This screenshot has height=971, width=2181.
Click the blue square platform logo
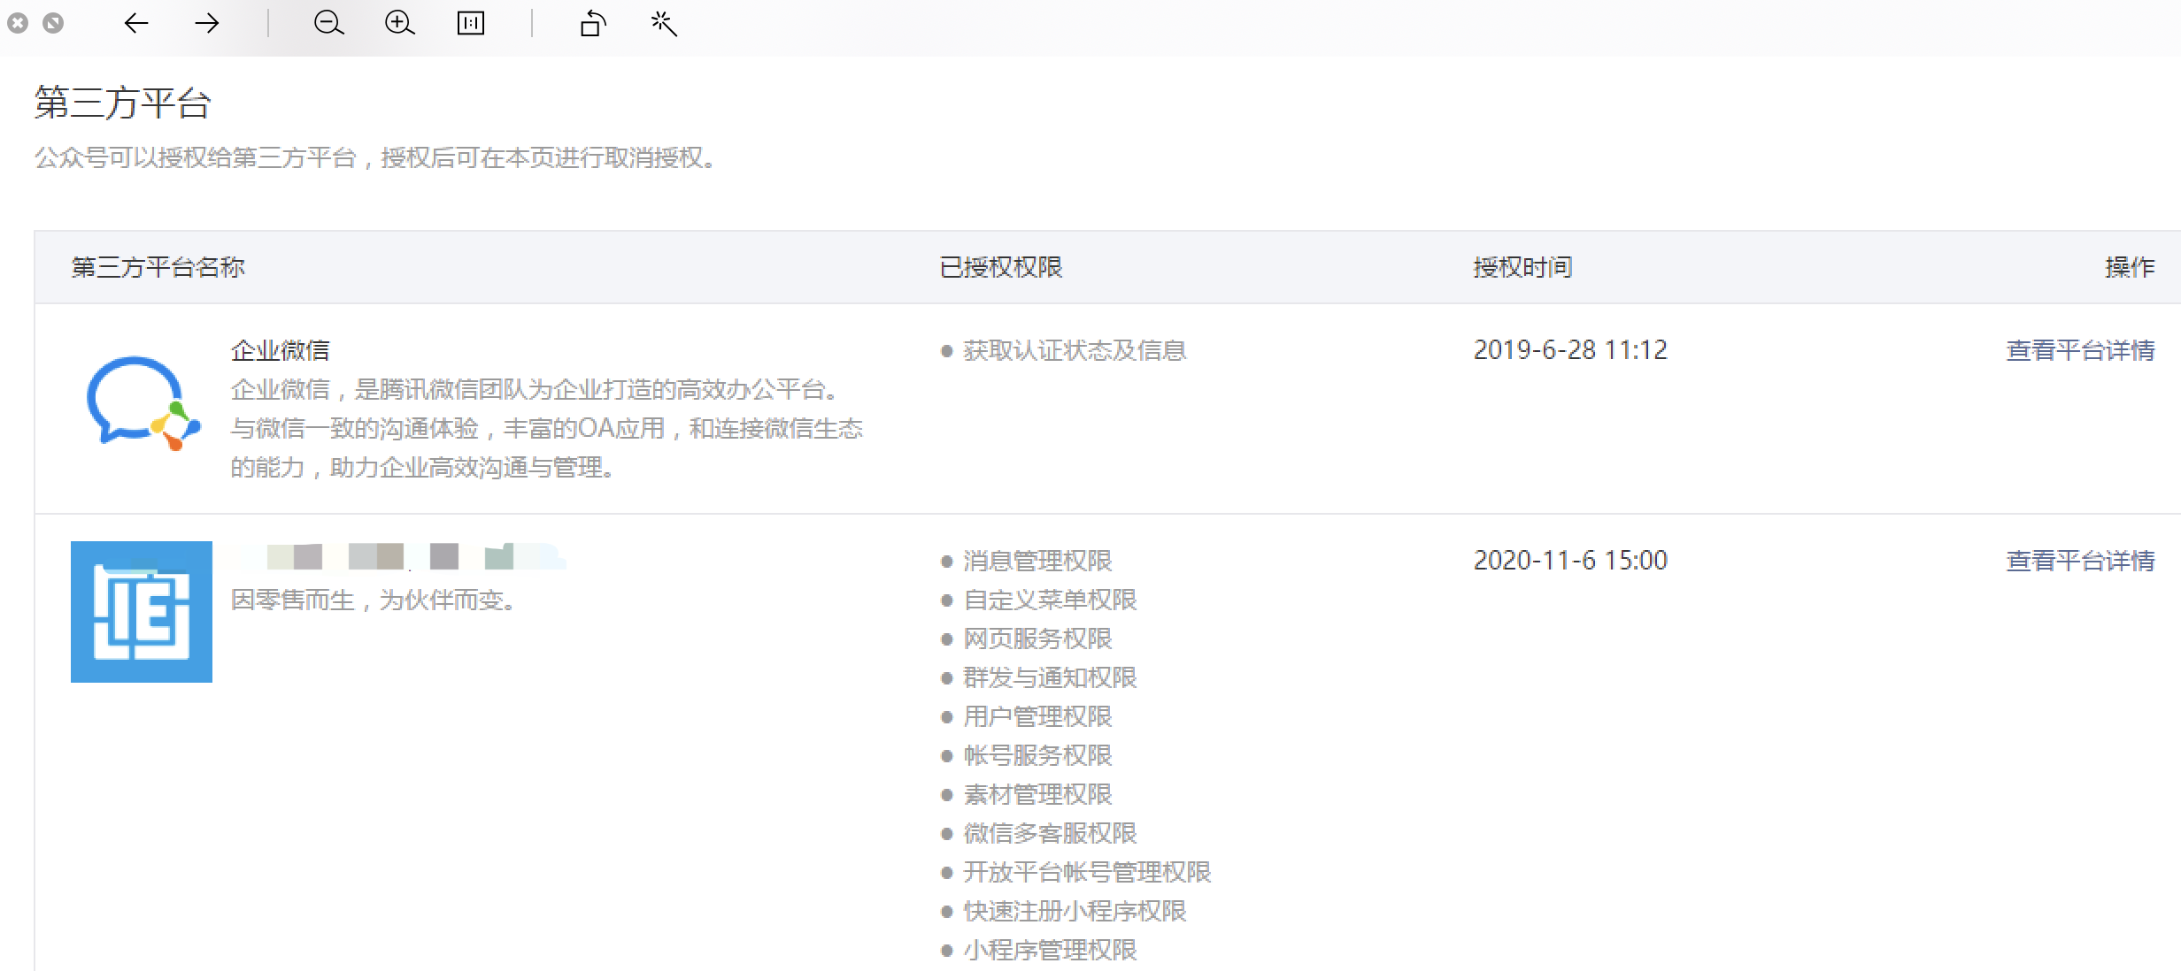tap(142, 612)
